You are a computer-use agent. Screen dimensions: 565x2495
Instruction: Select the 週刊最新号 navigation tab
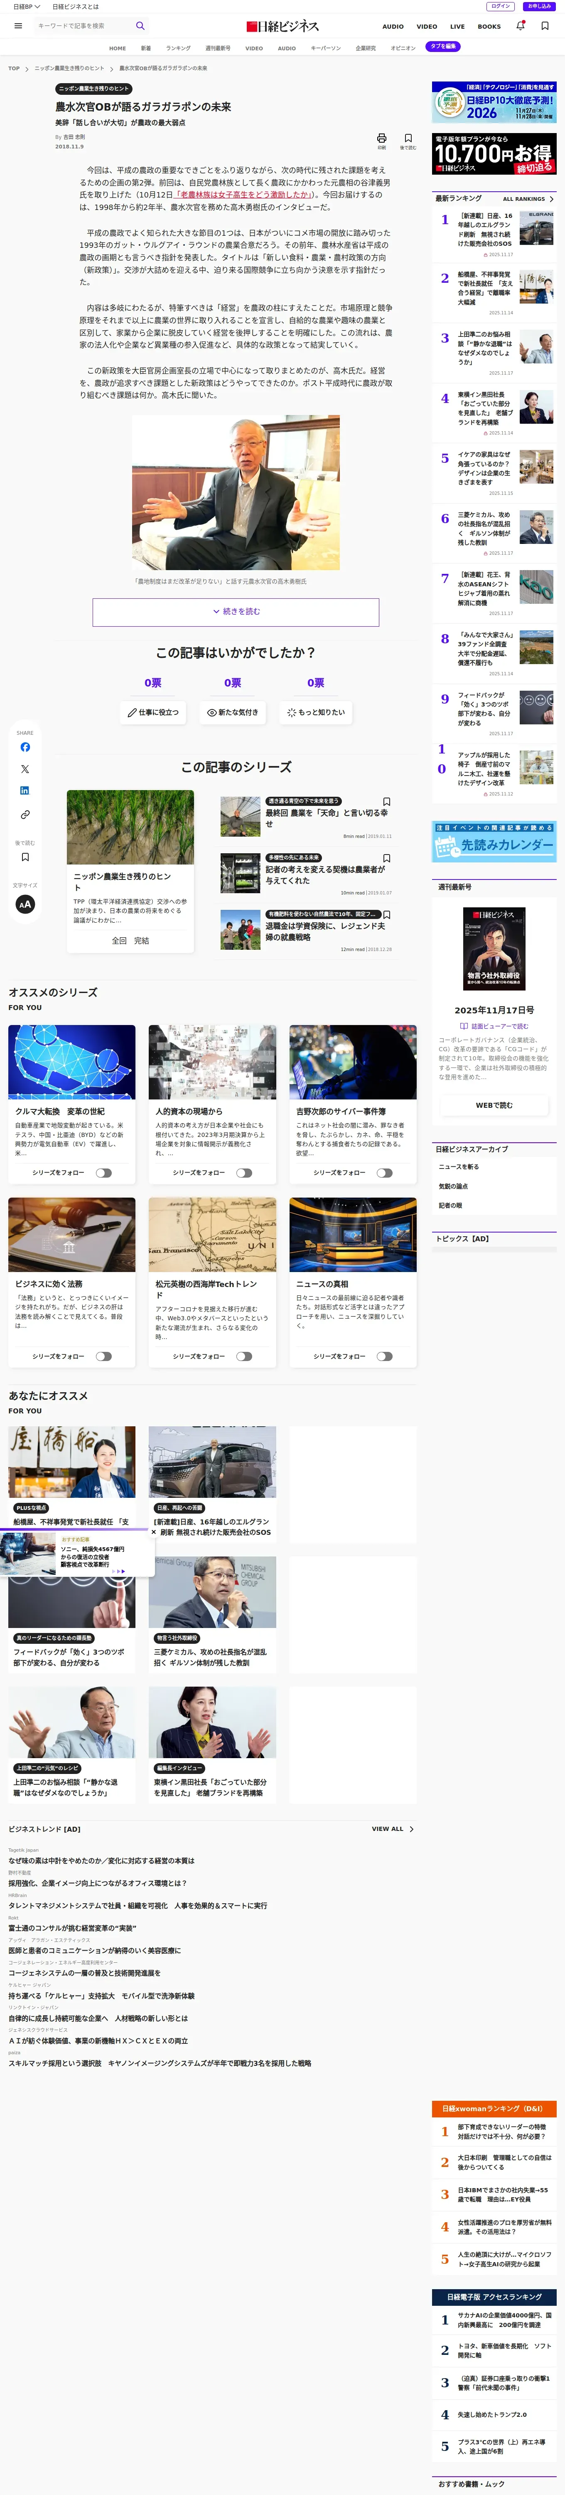pos(218,47)
